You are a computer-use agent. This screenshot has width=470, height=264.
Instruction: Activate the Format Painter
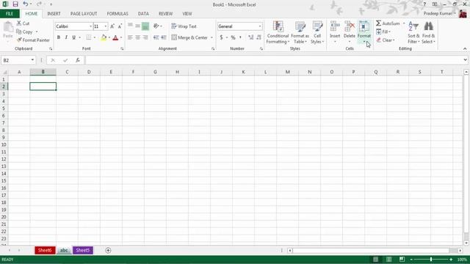33,40
